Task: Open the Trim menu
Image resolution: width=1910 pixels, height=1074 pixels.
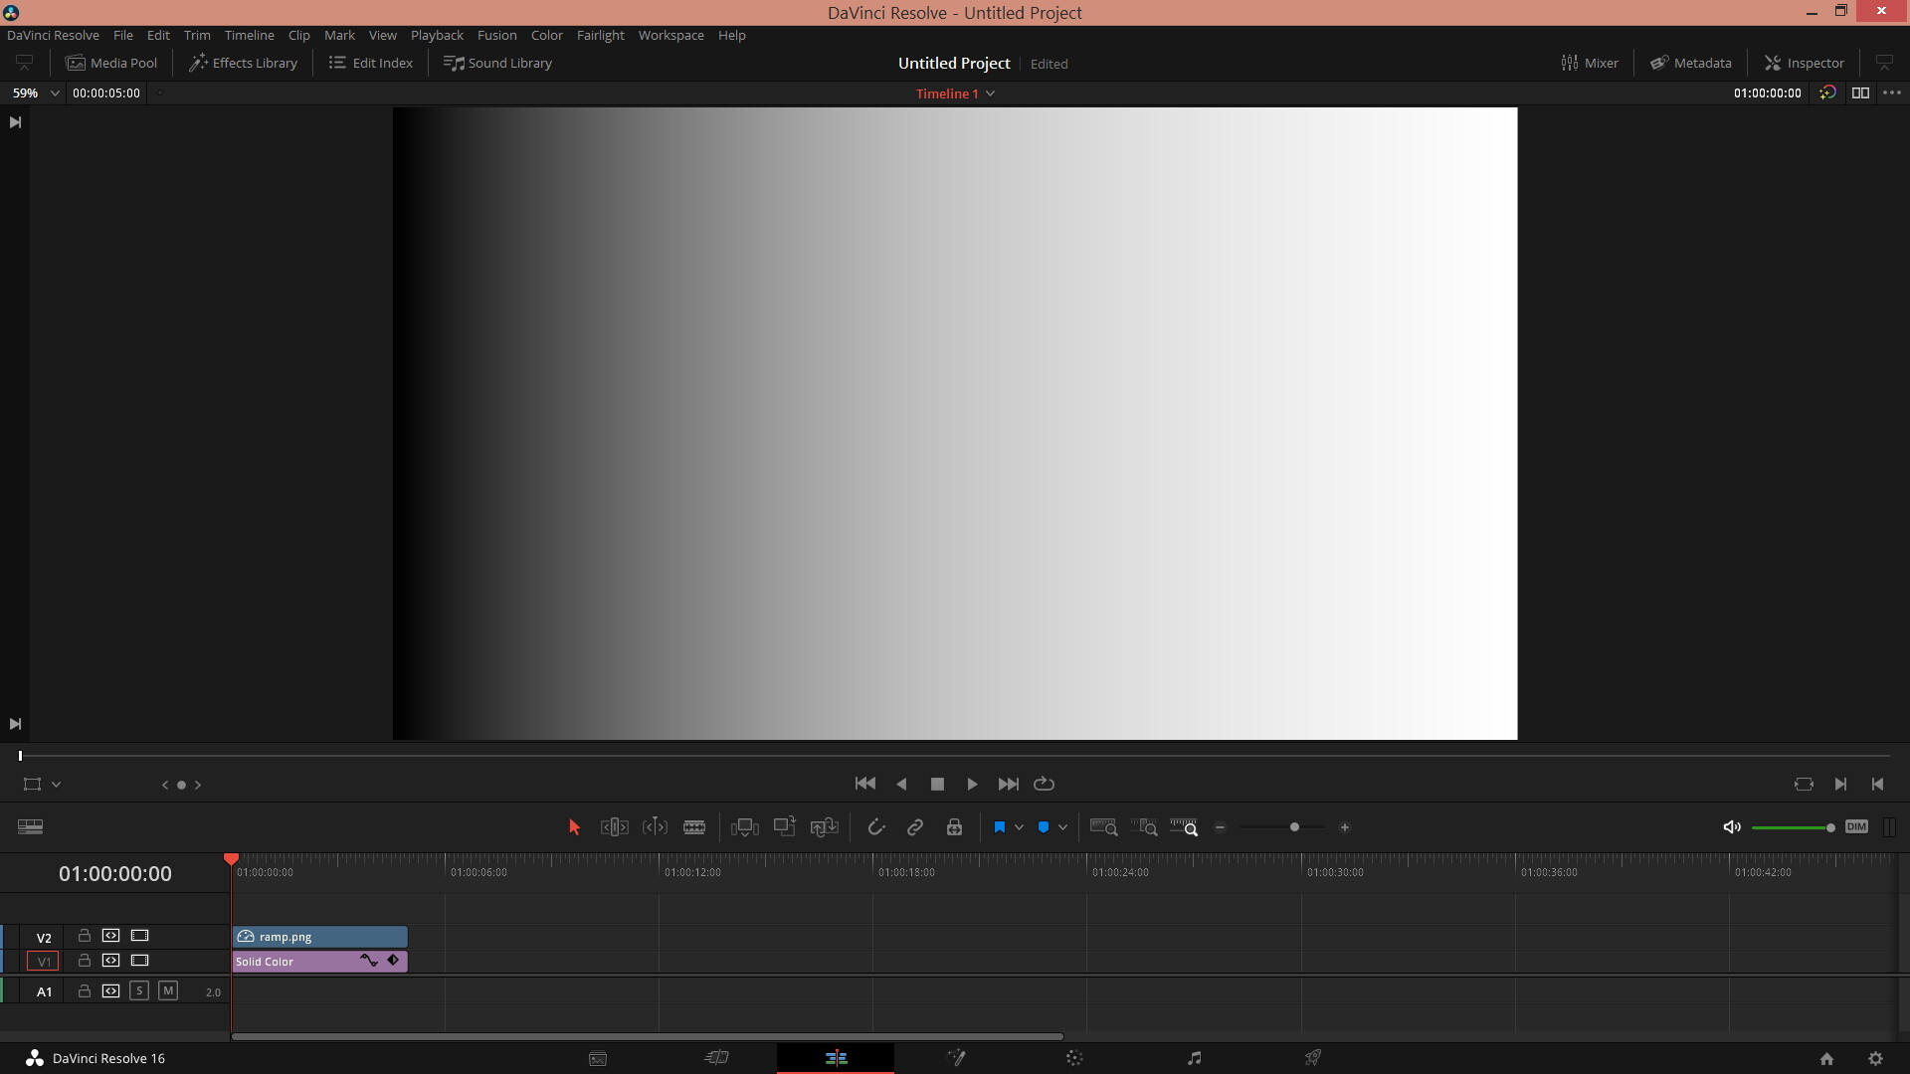Action: (x=197, y=35)
